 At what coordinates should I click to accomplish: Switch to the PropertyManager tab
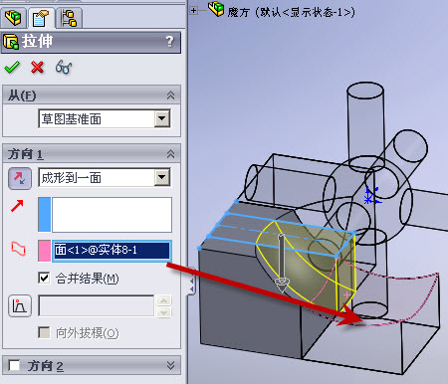[41, 18]
